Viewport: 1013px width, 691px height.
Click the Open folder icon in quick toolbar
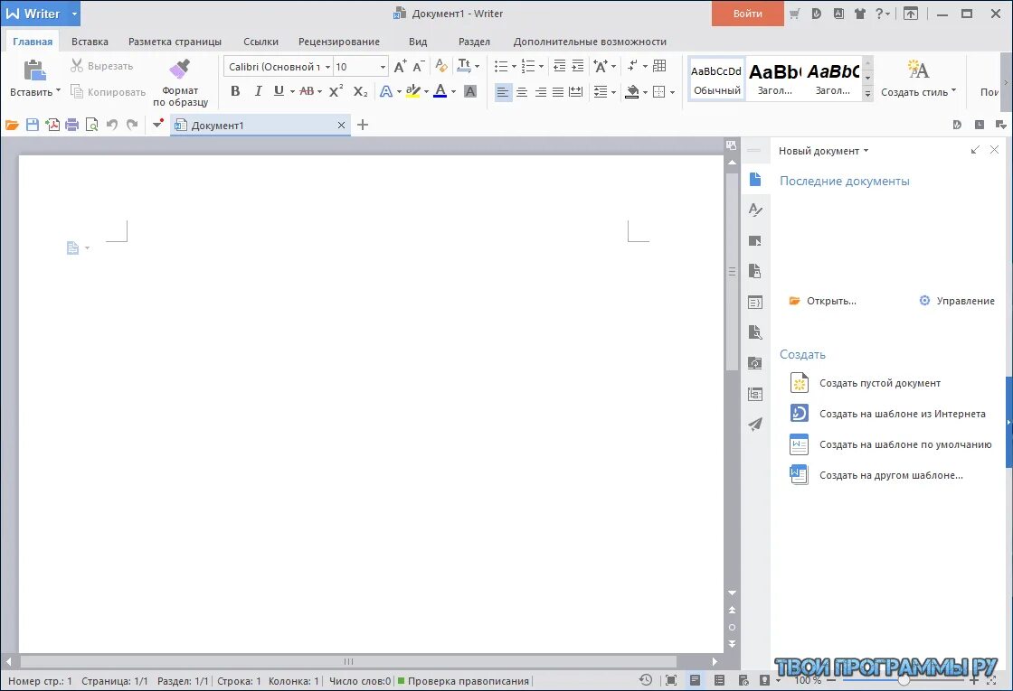point(12,126)
